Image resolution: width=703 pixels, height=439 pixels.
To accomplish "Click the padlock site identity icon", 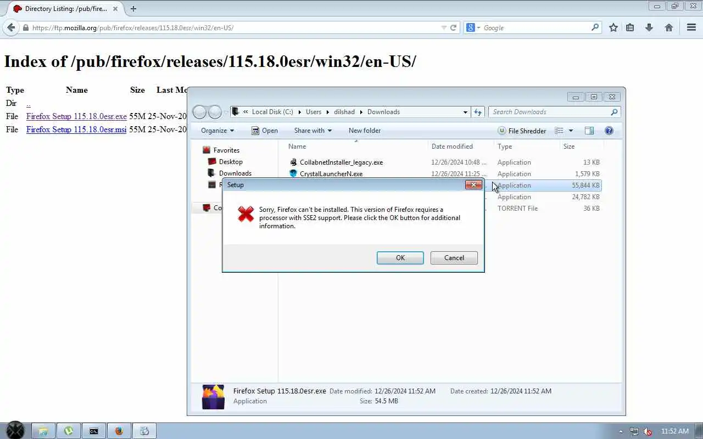I will click(x=25, y=27).
